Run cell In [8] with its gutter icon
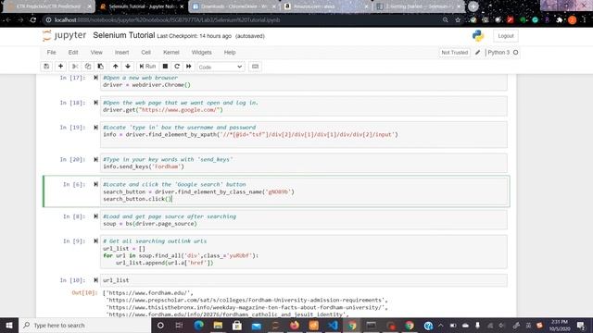Viewport: 593px width, 333px height. coord(95,216)
